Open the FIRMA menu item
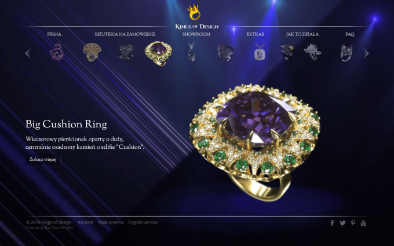 coord(54,34)
